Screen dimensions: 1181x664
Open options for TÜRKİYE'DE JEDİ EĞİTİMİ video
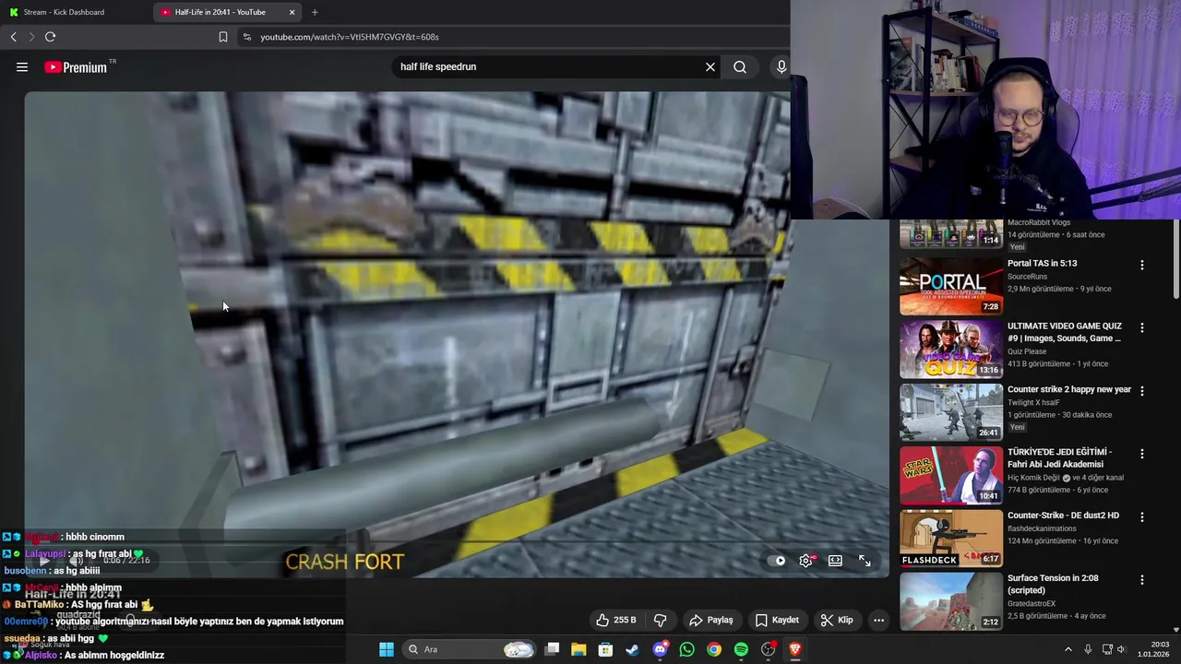(x=1141, y=454)
